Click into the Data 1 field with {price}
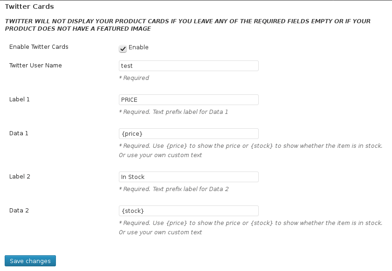 point(189,133)
